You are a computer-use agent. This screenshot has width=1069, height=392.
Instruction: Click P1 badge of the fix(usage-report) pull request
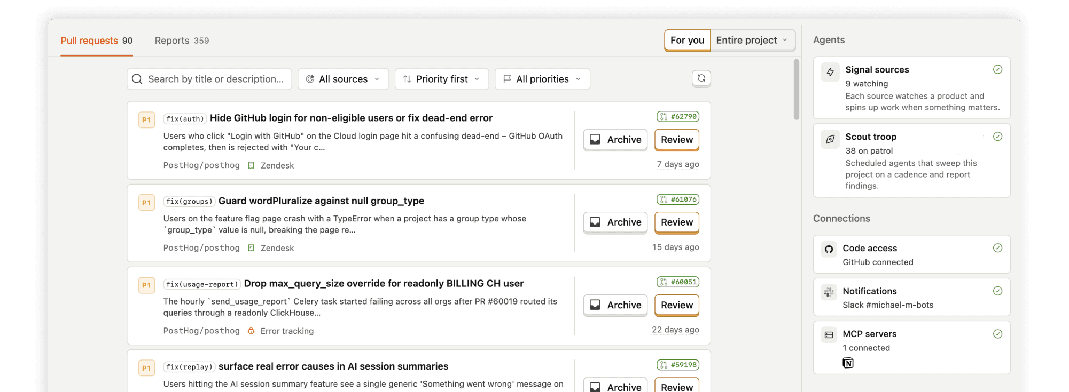[146, 285]
